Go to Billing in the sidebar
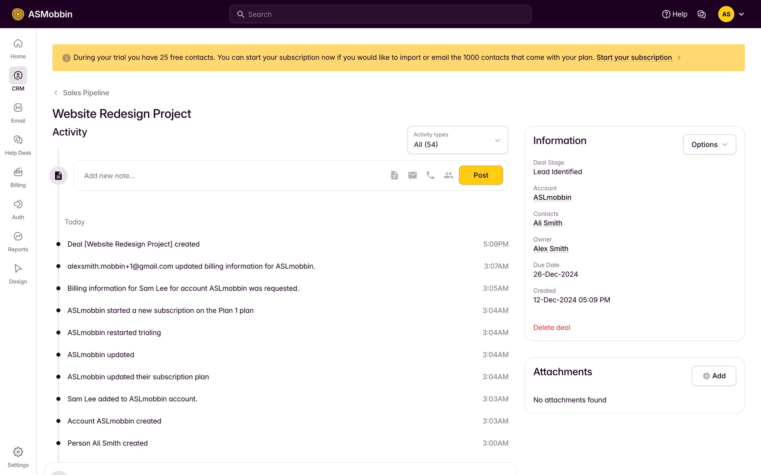The height and width of the screenshot is (475, 761). tap(18, 177)
